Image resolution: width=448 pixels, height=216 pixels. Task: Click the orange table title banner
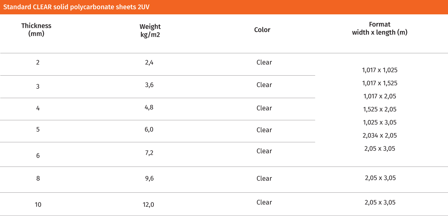click(x=224, y=7)
